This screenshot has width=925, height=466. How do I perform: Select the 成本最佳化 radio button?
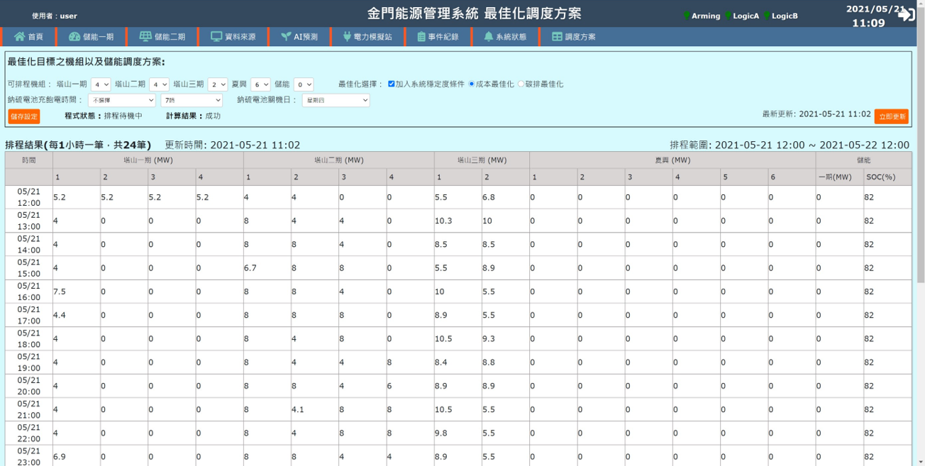(x=472, y=84)
